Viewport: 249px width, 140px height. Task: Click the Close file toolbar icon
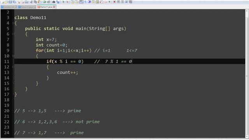(19, 2)
